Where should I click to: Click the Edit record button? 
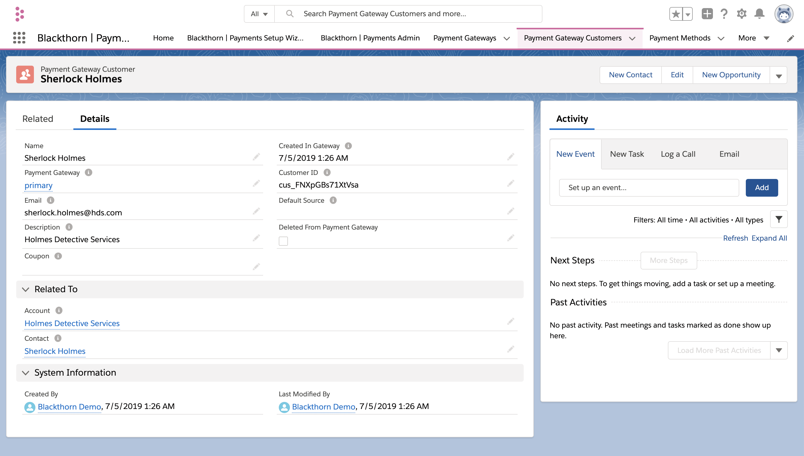click(x=677, y=75)
